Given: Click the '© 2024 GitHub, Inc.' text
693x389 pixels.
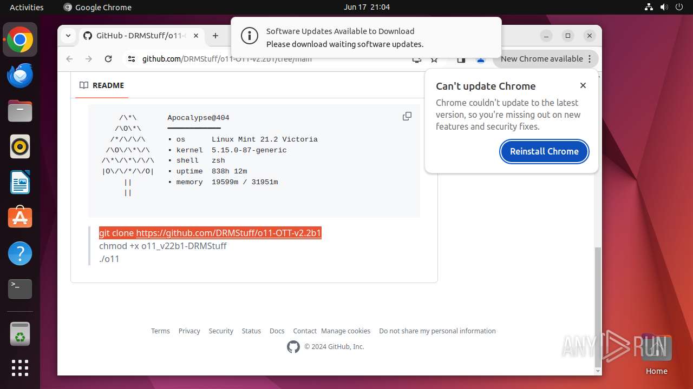Looking at the screenshot, I should click(334, 347).
